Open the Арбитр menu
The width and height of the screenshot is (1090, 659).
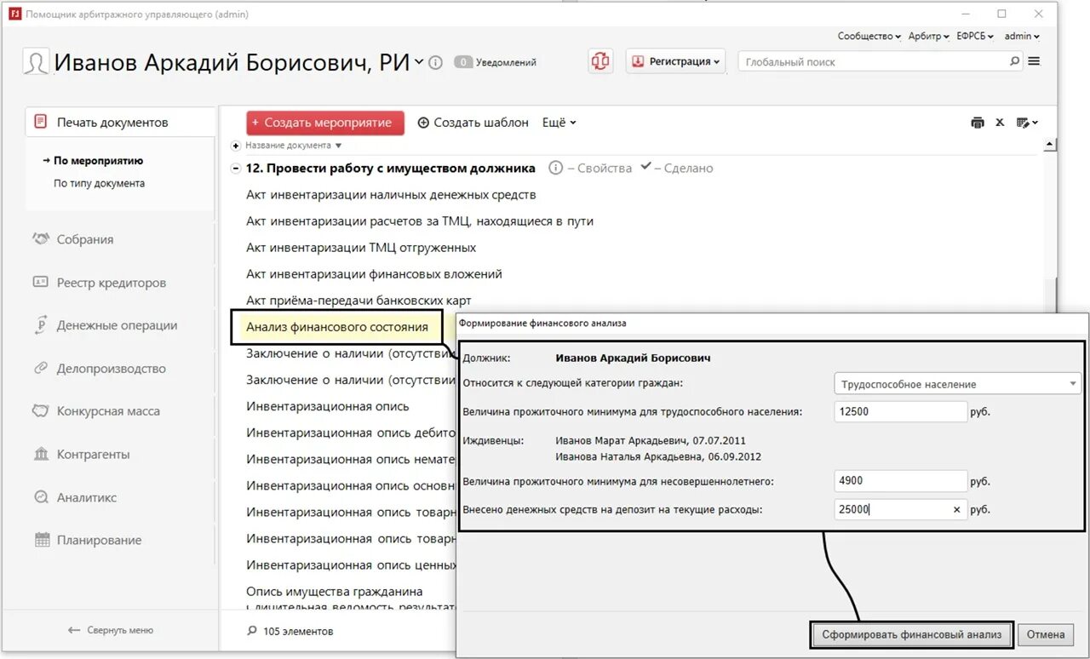point(928,36)
